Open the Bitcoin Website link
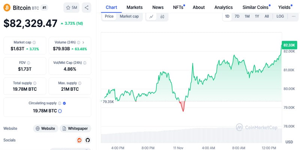The height and width of the screenshot is (150, 300). point(45,129)
